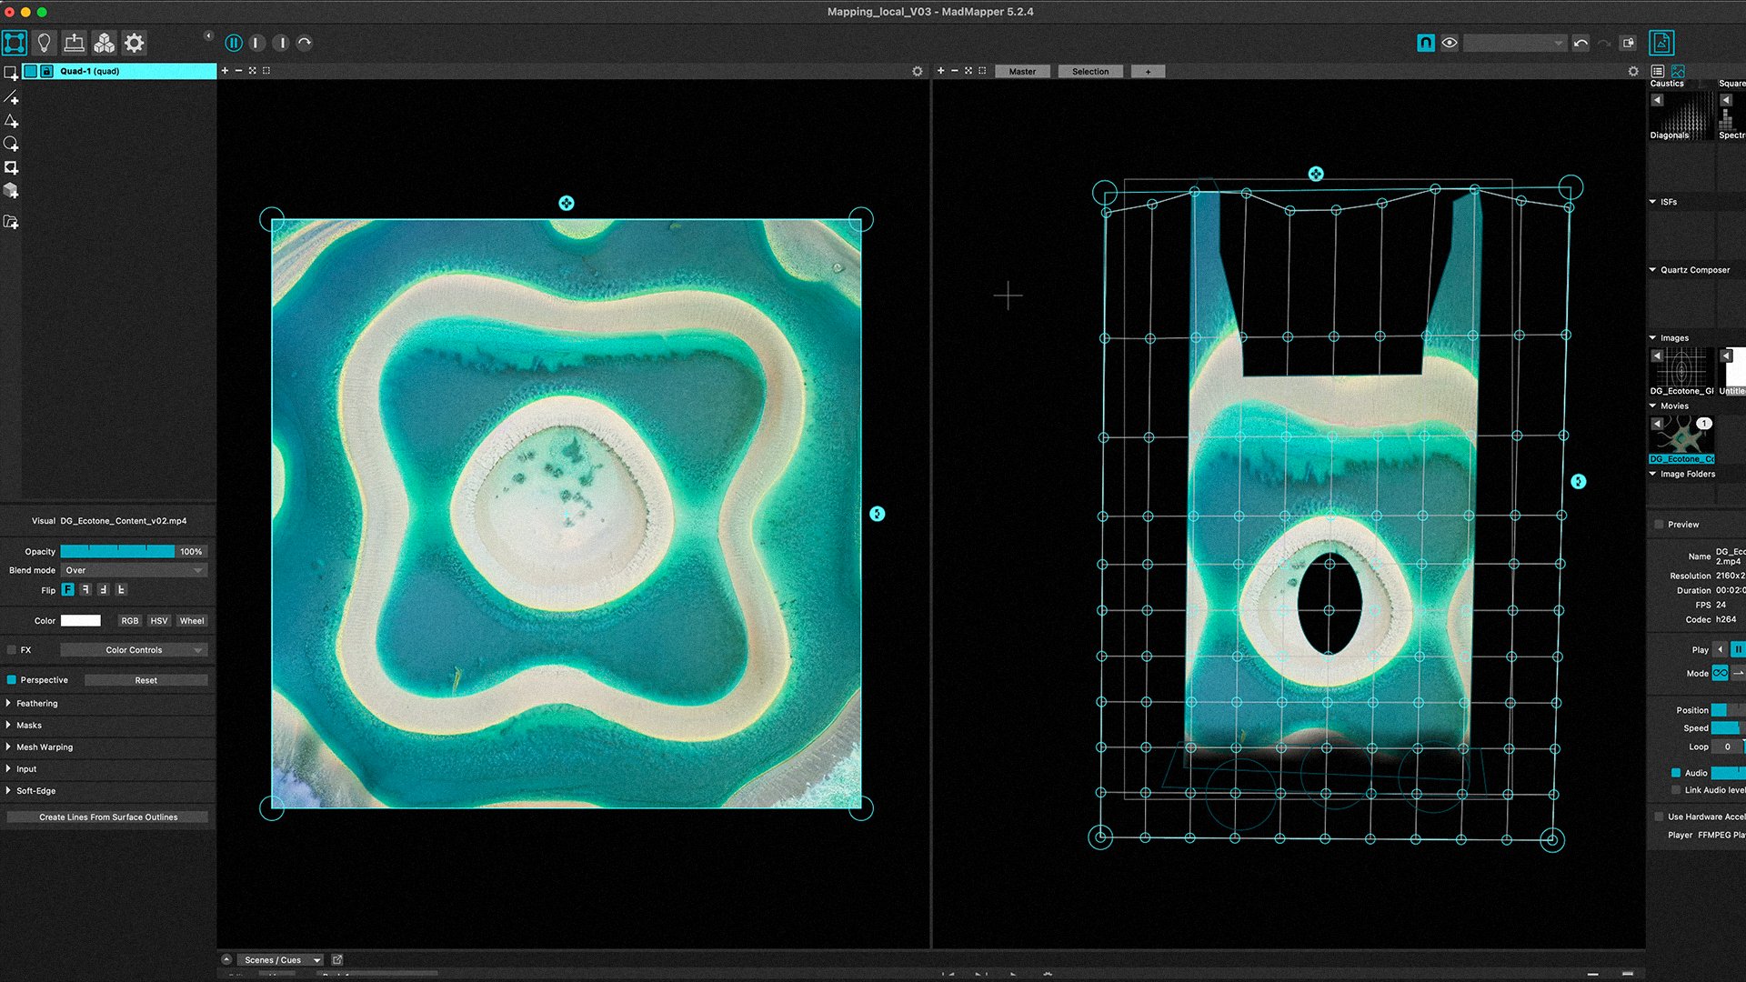Open the Color Controls FX dropdown

pos(134,650)
